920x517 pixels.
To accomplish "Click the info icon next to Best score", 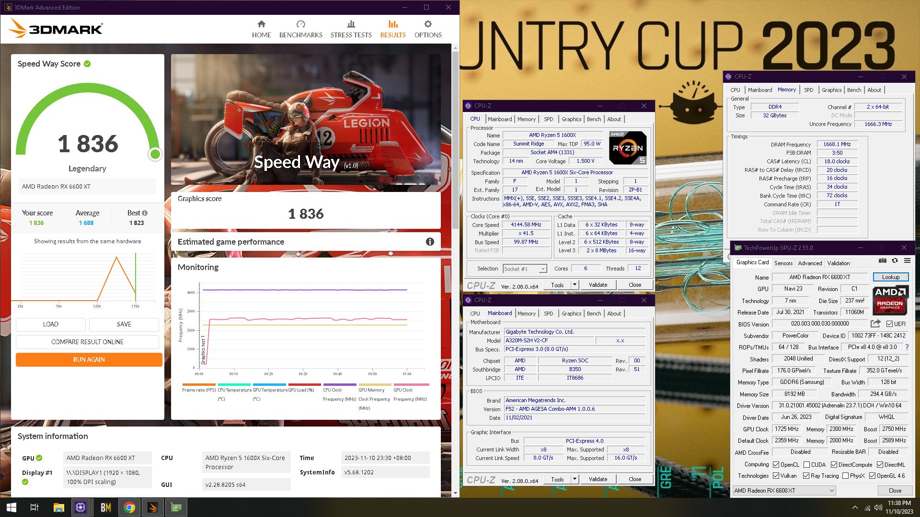I will [145, 213].
